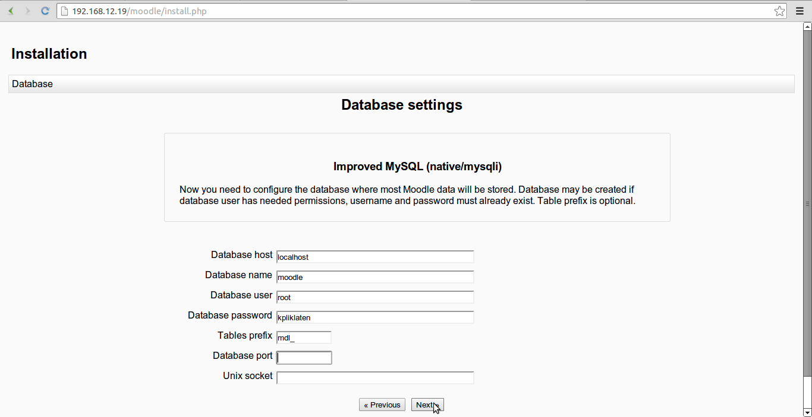Click the Database breadcrumb label

coord(32,84)
